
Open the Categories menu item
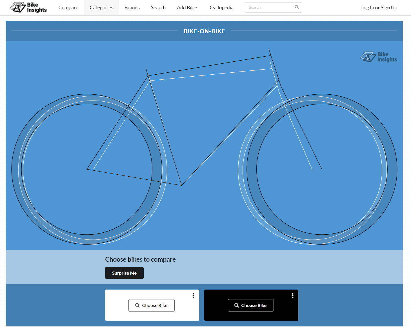[x=101, y=8]
